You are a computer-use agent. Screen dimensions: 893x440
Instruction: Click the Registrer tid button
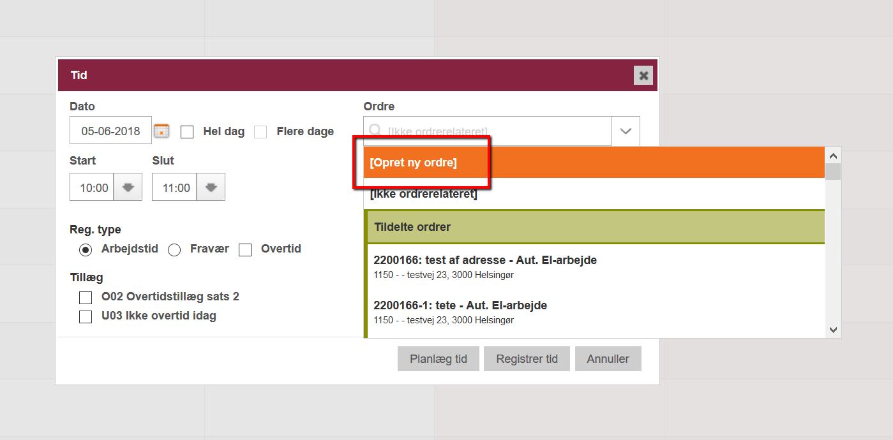[x=527, y=359]
